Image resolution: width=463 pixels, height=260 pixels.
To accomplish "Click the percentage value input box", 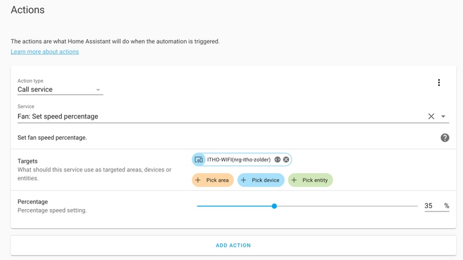I will pyautogui.click(x=432, y=206).
